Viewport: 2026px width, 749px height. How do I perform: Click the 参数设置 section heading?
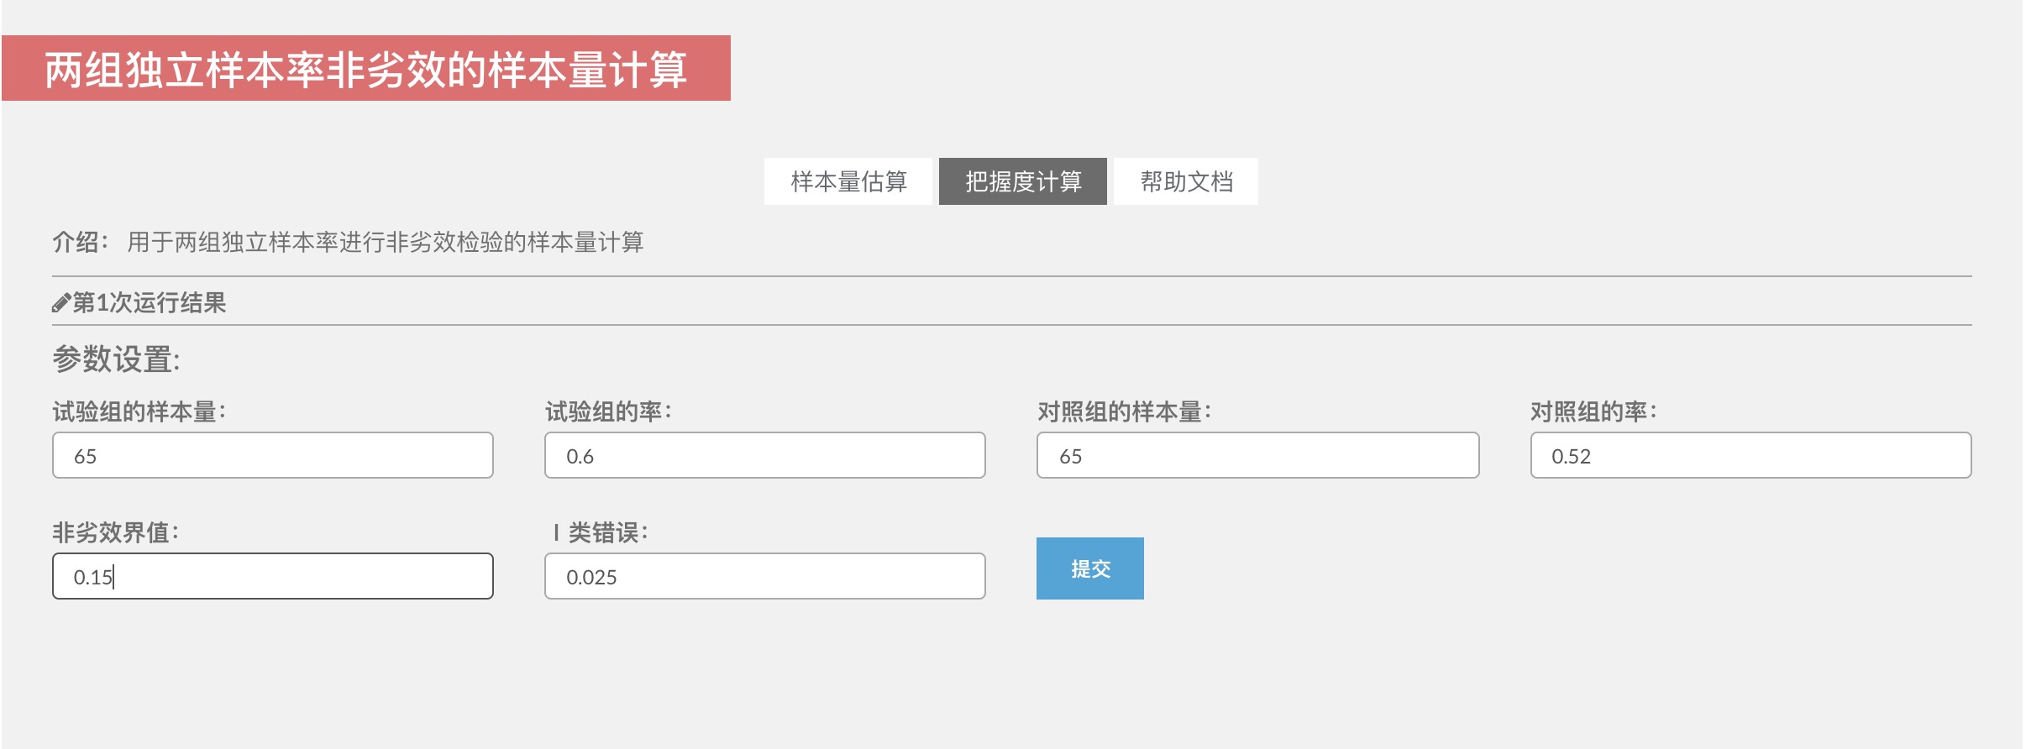(x=117, y=359)
